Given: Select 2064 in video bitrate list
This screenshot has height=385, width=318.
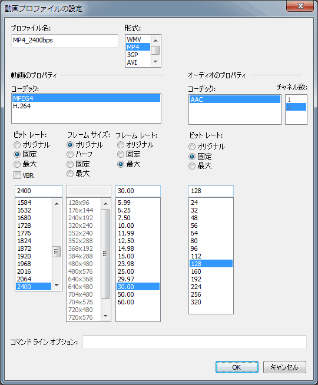Looking at the screenshot, I should [34, 279].
